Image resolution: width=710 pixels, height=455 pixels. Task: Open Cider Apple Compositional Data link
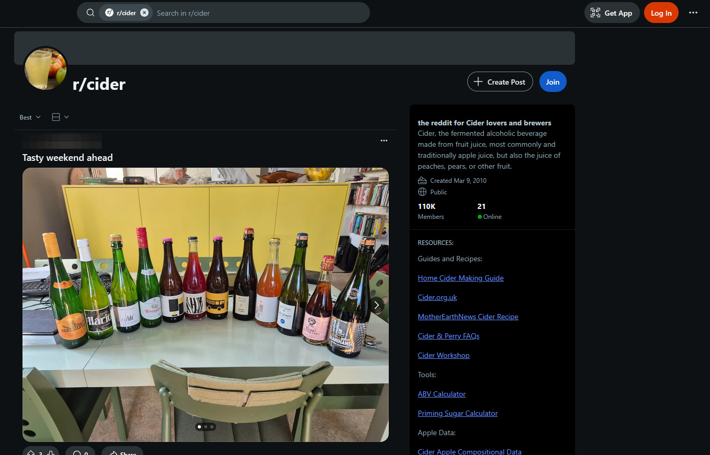tap(469, 451)
